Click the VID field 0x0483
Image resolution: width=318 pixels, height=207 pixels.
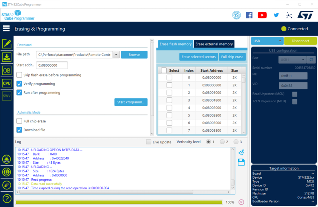coord(293,85)
